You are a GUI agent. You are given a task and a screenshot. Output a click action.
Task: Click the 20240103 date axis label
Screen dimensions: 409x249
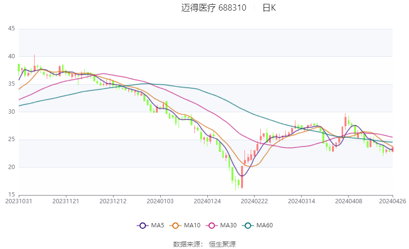160,201
